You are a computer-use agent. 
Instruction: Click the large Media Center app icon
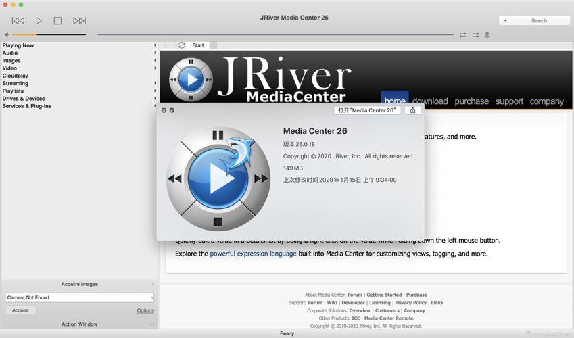pos(218,178)
